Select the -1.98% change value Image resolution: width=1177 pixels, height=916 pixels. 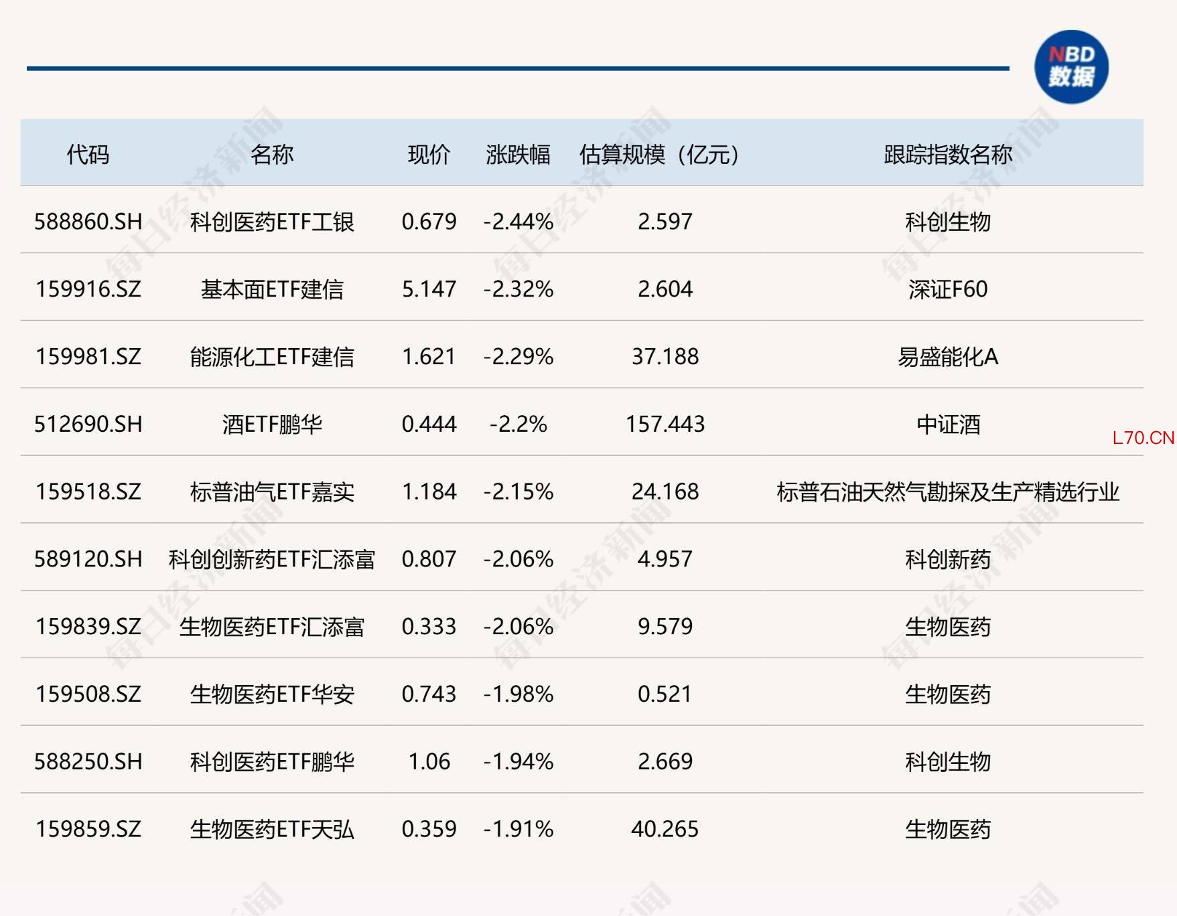tap(518, 694)
